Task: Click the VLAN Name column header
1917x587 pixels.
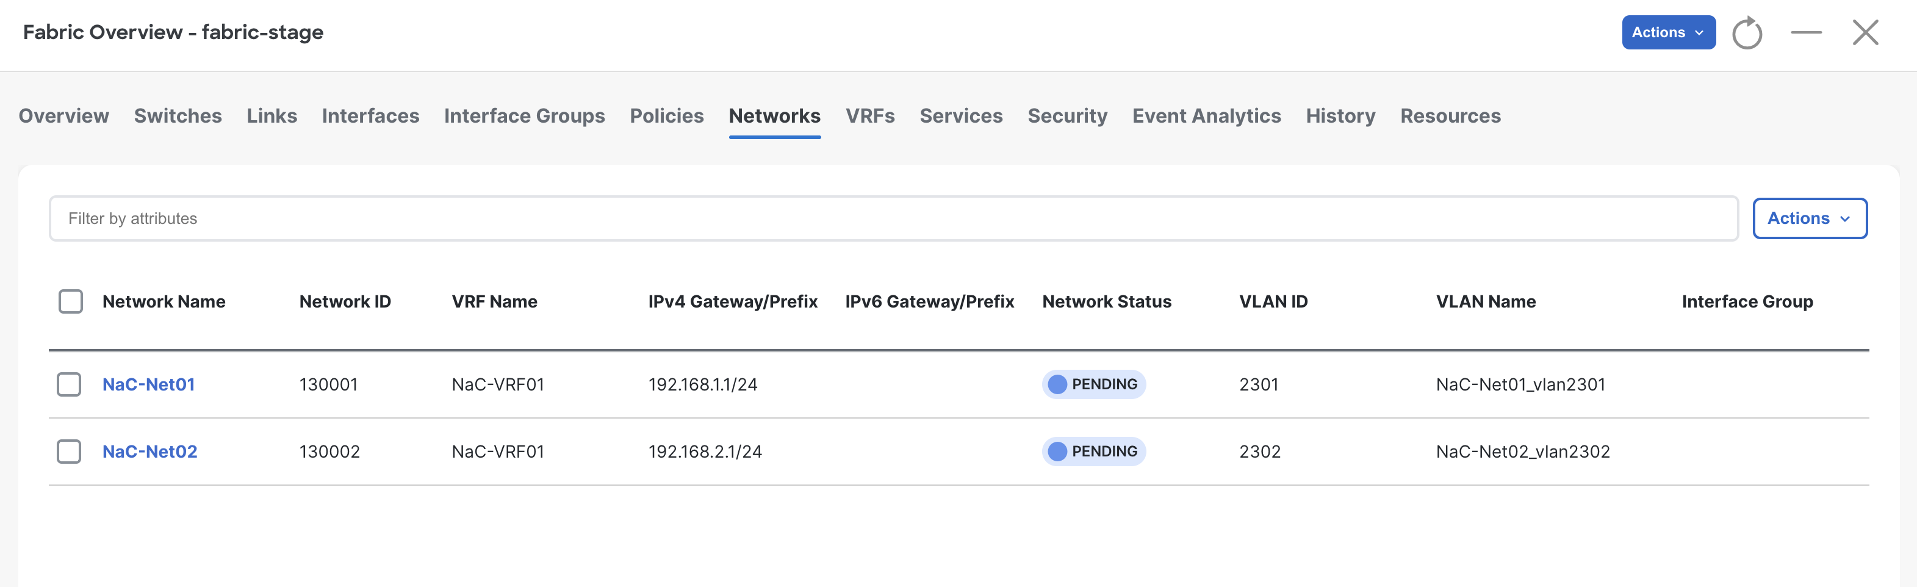Action: coord(1486,301)
